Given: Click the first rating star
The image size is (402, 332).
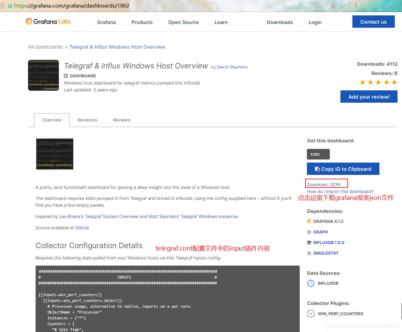Looking at the screenshot, I should [x=363, y=82].
